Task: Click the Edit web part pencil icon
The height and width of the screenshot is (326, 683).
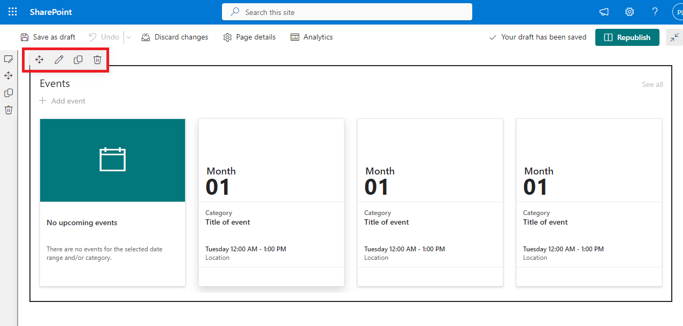Action: tap(59, 60)
